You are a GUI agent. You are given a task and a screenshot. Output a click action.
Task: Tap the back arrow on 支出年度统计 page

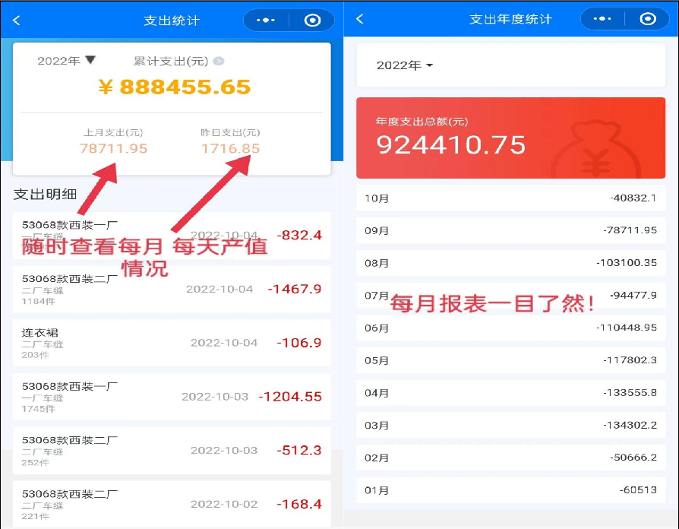(358, 19)
